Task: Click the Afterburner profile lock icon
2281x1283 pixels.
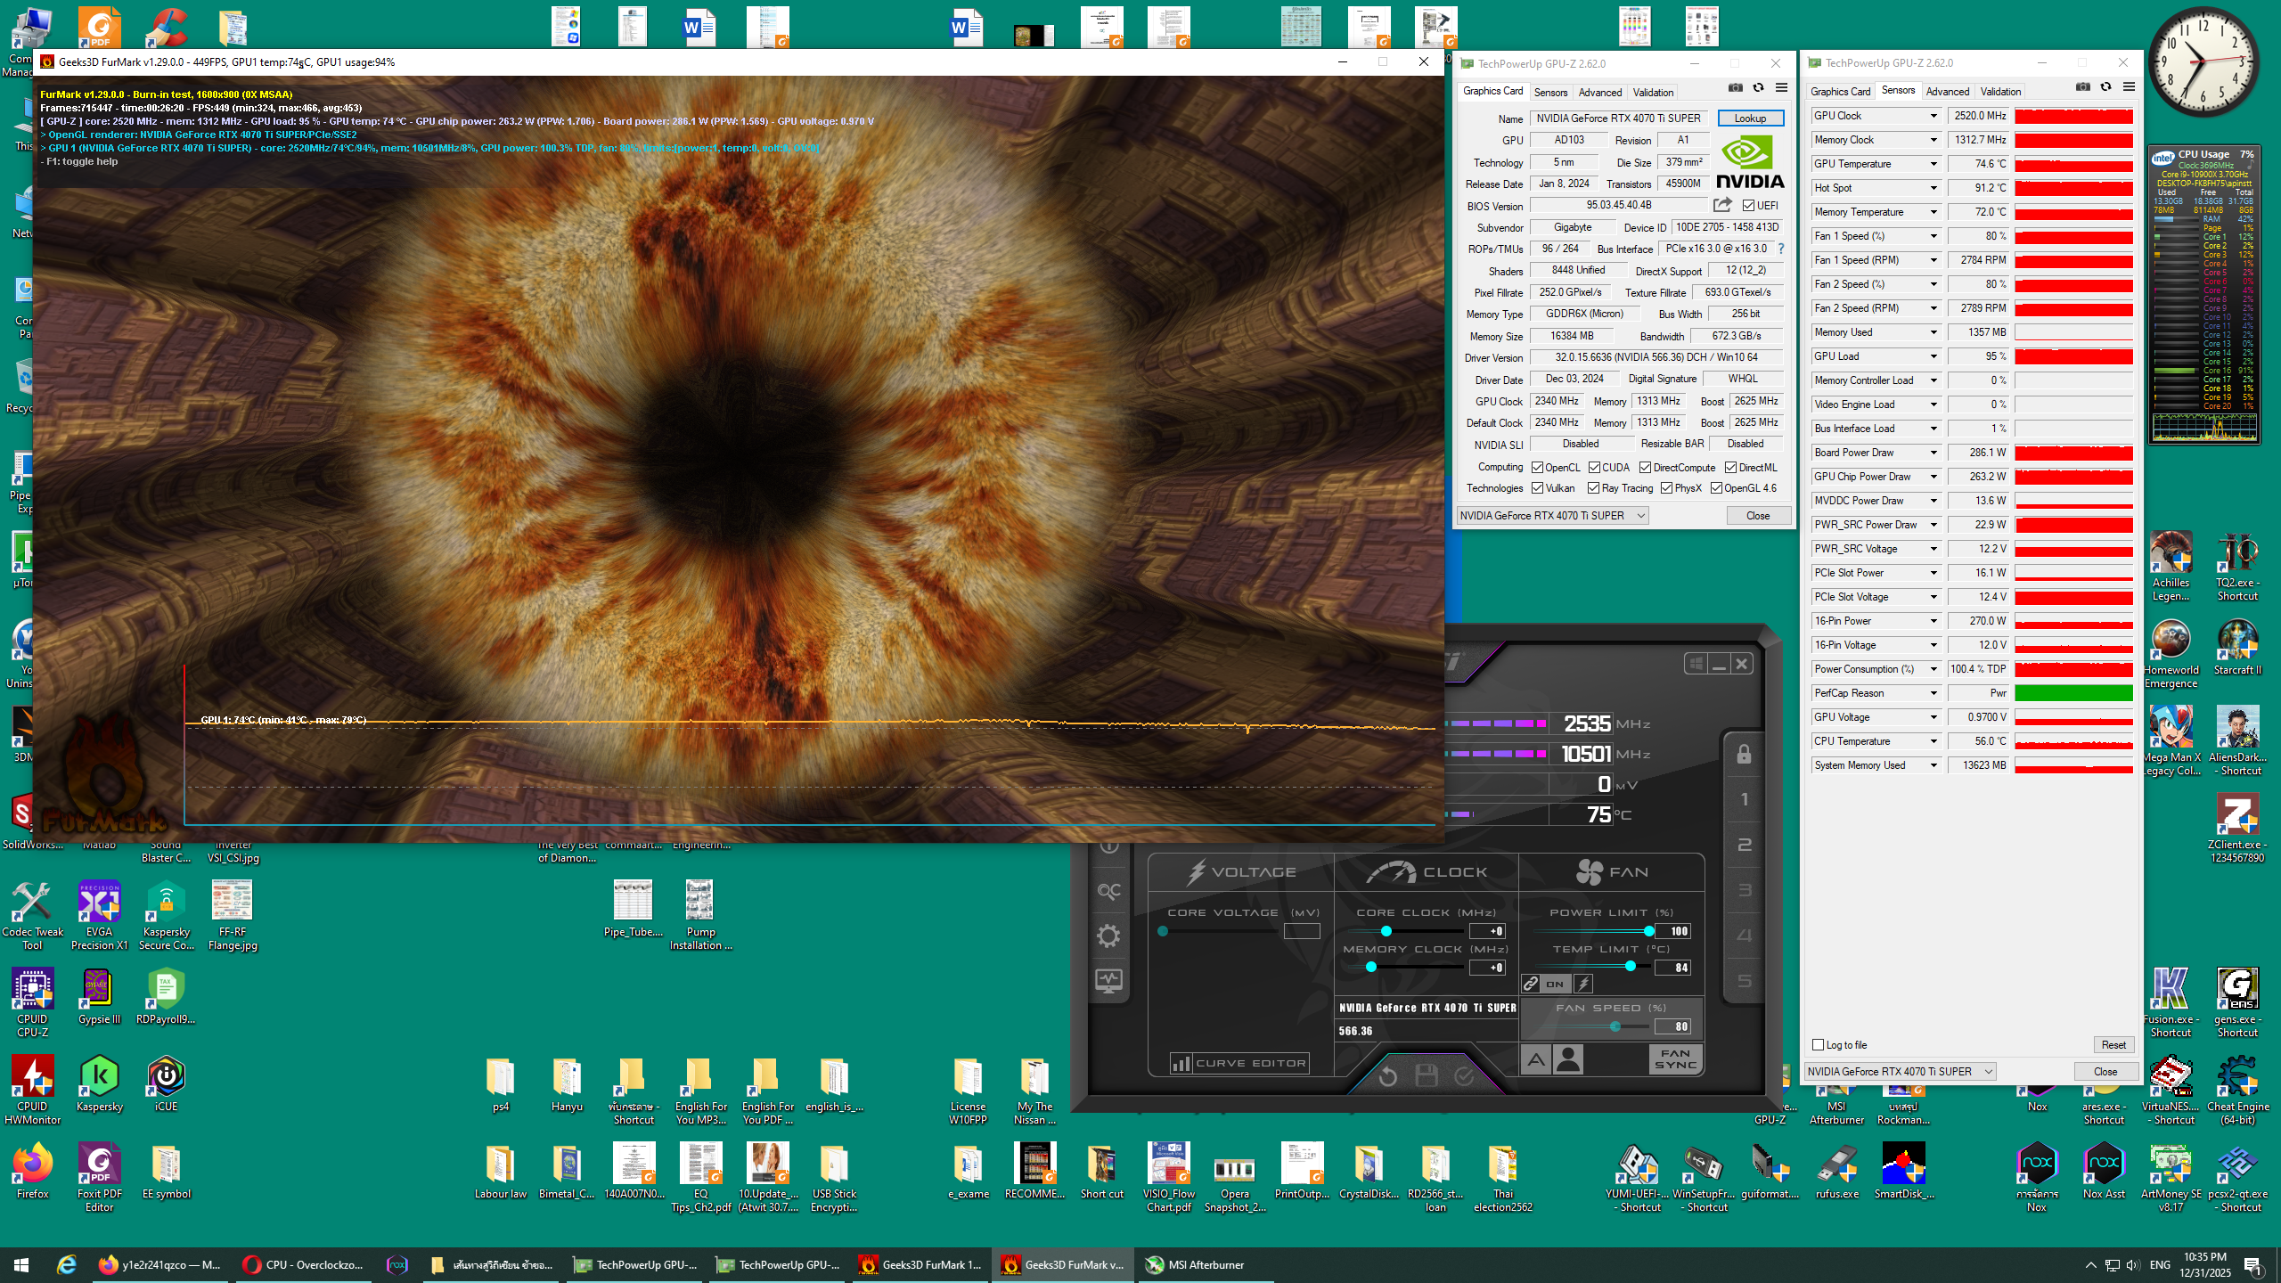Action: tap(1744, 755)
